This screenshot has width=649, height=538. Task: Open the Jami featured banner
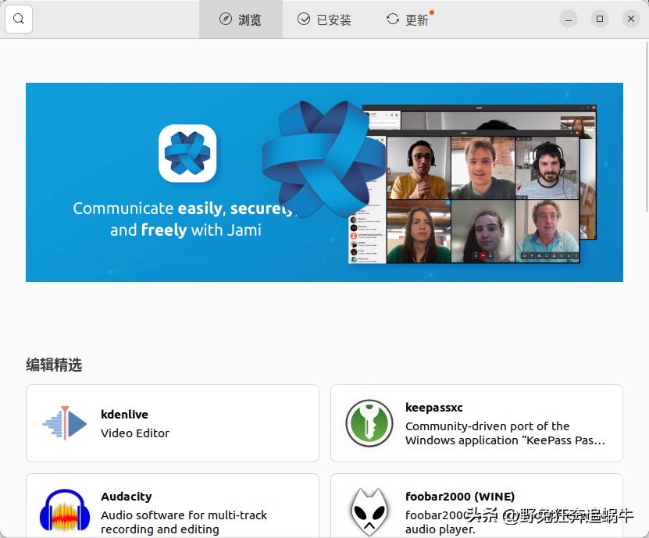325,183
